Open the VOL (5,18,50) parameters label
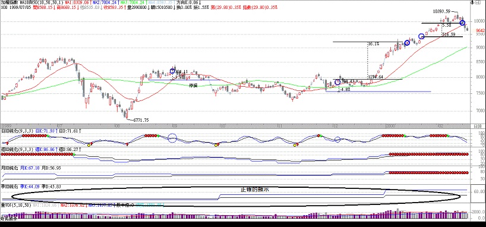The width and height of the screenshot is (486, 227). (16, 205)
